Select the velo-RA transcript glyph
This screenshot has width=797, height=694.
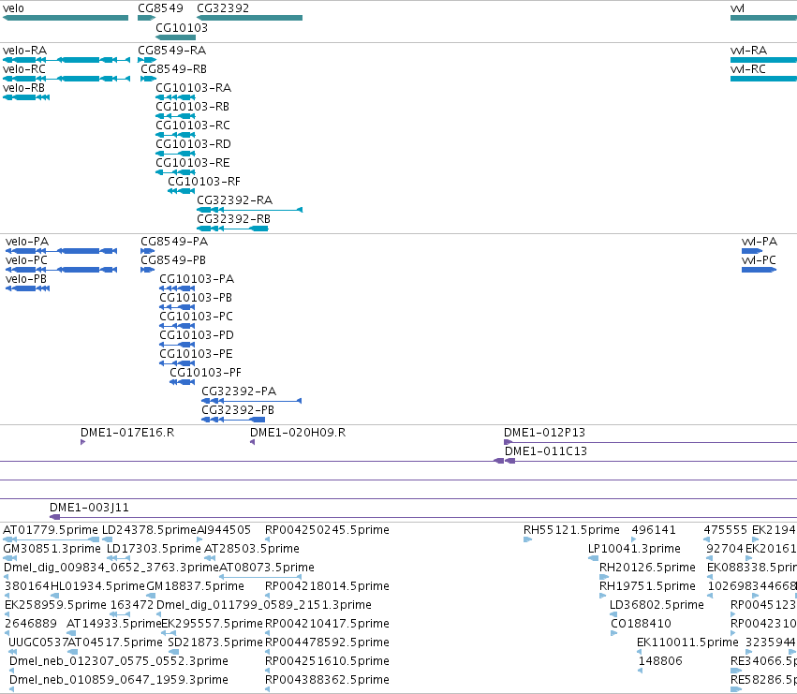[66, 60]
